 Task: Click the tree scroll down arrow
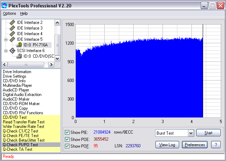pos(57,58)
